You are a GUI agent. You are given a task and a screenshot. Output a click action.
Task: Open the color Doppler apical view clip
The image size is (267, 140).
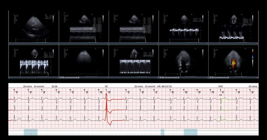click(233, 62)
